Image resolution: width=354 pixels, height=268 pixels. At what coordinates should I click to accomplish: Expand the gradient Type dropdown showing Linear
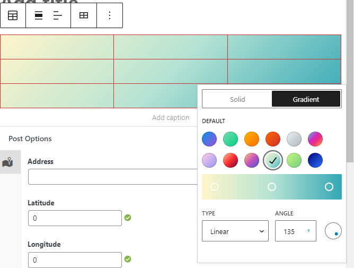pyautogui.click(x=235, y=231)
